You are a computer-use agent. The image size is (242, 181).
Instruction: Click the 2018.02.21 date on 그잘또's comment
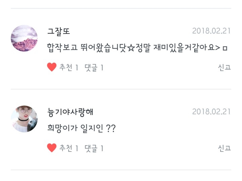211,31
